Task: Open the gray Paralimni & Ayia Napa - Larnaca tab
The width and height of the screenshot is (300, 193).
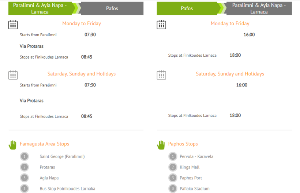Action: coord(259,8)
